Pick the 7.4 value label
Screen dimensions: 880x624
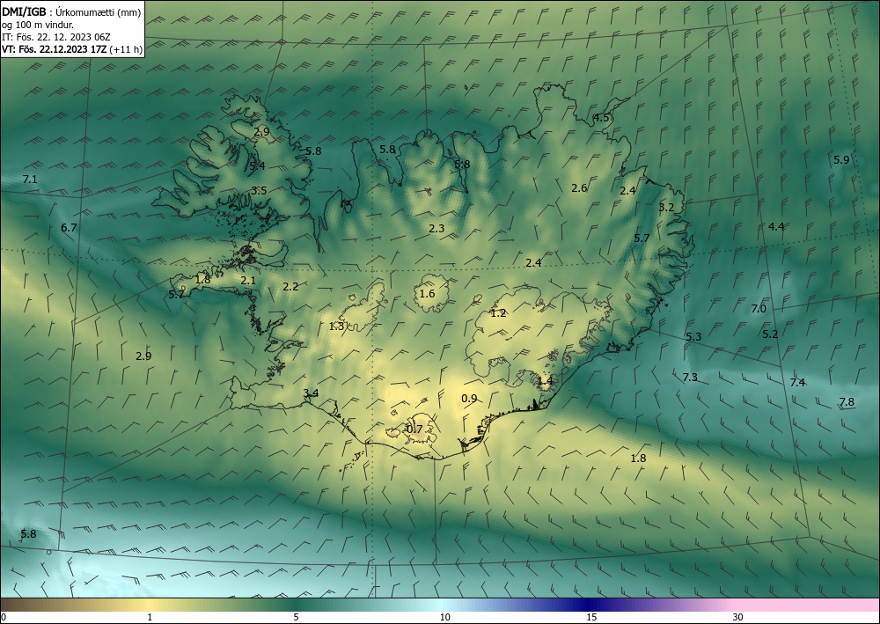click(797, 383)
